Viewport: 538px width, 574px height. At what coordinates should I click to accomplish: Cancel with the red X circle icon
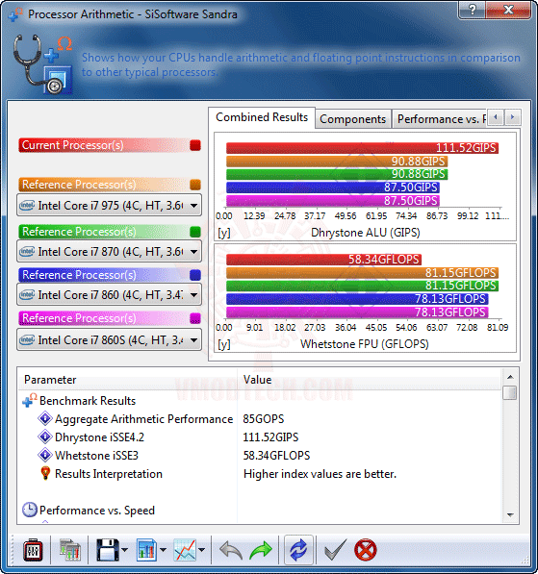(366, 550)
